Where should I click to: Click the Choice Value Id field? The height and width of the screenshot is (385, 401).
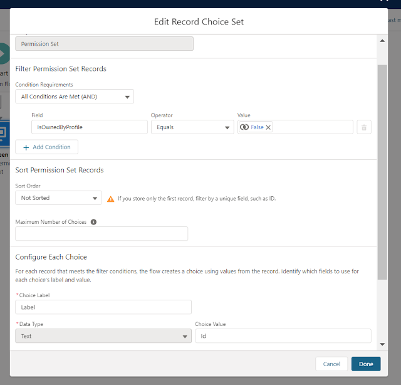click(283, 336)
